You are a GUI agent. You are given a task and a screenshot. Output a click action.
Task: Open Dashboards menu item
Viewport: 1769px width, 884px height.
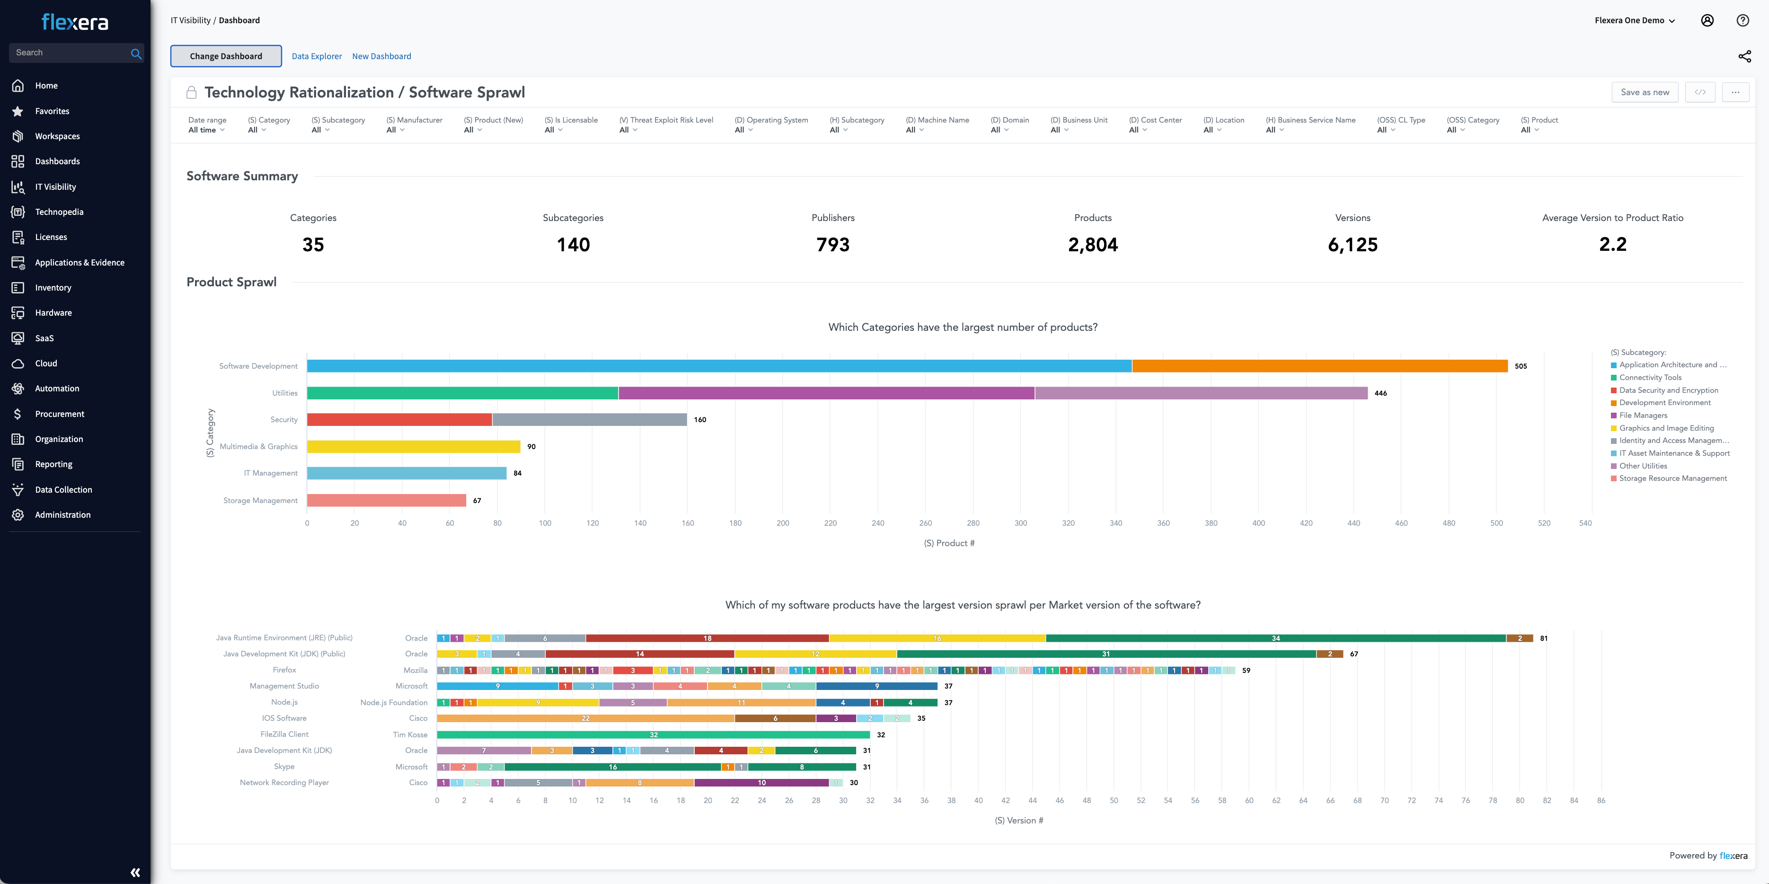[57, 161]
